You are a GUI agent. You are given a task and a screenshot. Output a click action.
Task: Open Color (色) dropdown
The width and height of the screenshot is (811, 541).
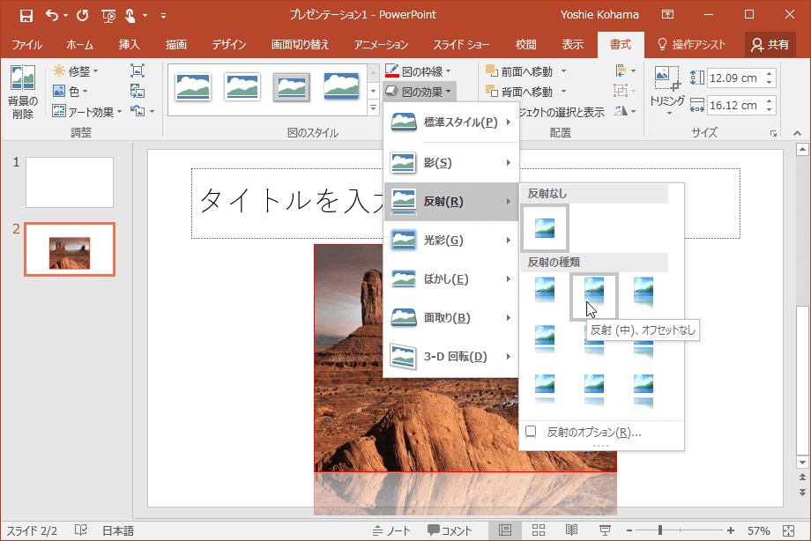coord(71,92)
